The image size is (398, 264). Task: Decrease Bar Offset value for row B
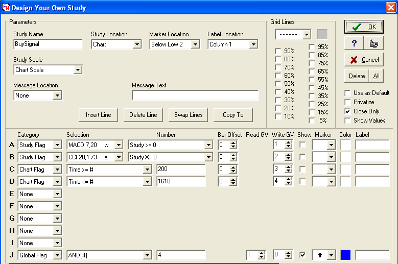click(x=233, y=159)
